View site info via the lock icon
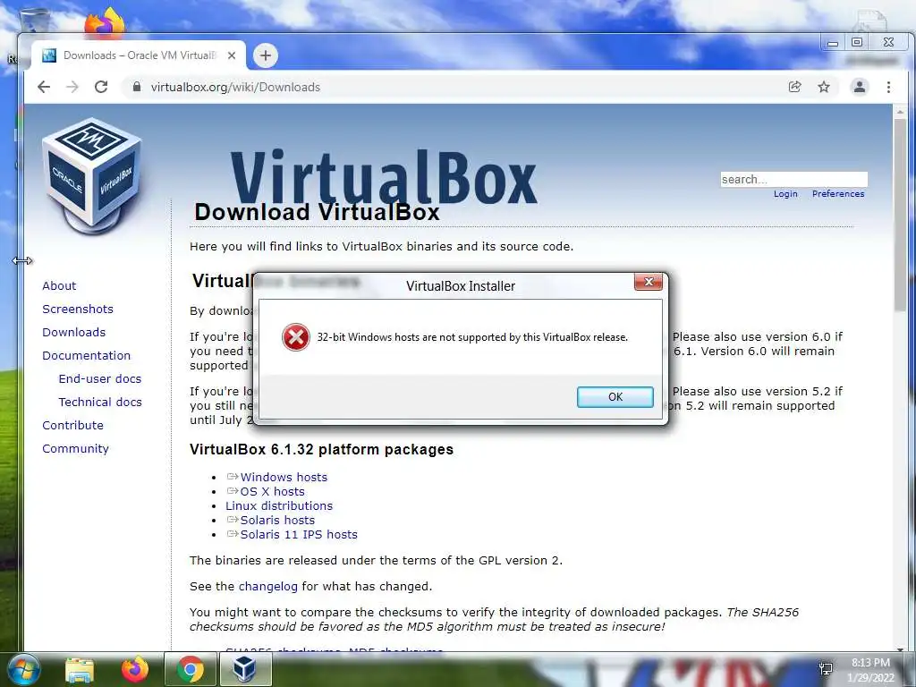 click(x=137, y=87)
